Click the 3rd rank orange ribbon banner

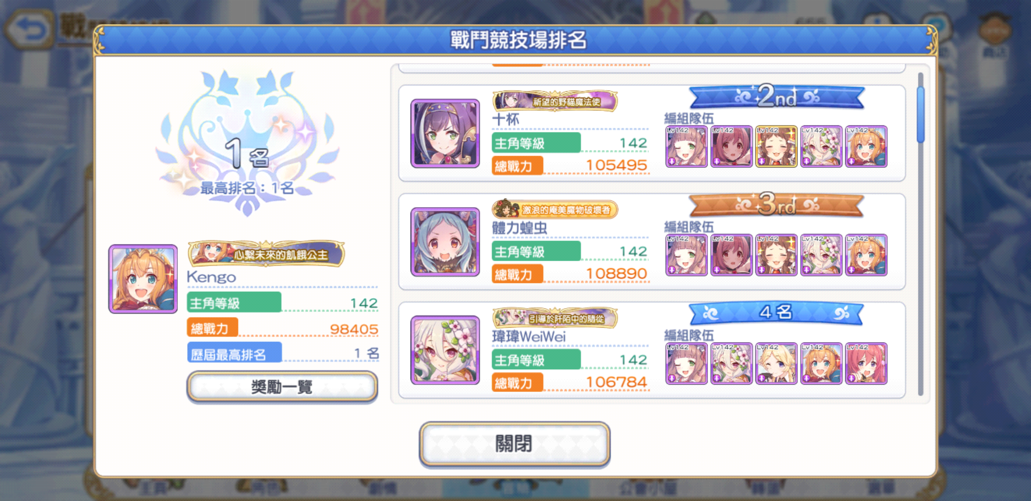click(x=777, y=205)
